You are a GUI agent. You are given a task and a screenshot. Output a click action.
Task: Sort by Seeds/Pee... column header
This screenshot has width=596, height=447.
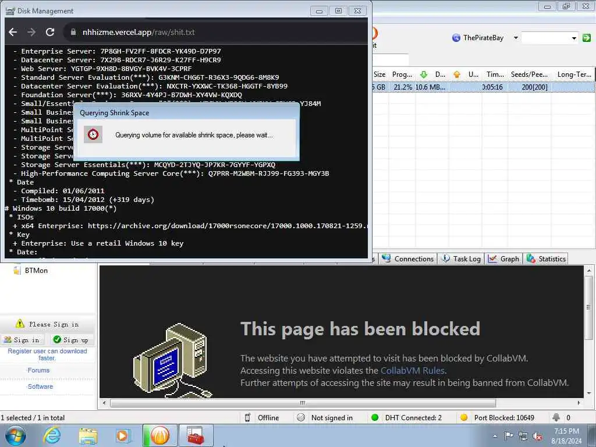[529, 74]
